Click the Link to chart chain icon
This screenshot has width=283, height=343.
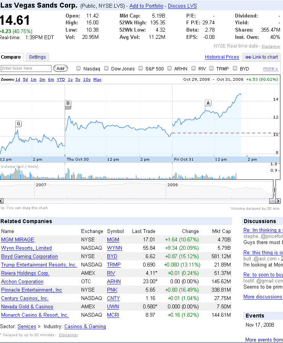pos(248,57)
